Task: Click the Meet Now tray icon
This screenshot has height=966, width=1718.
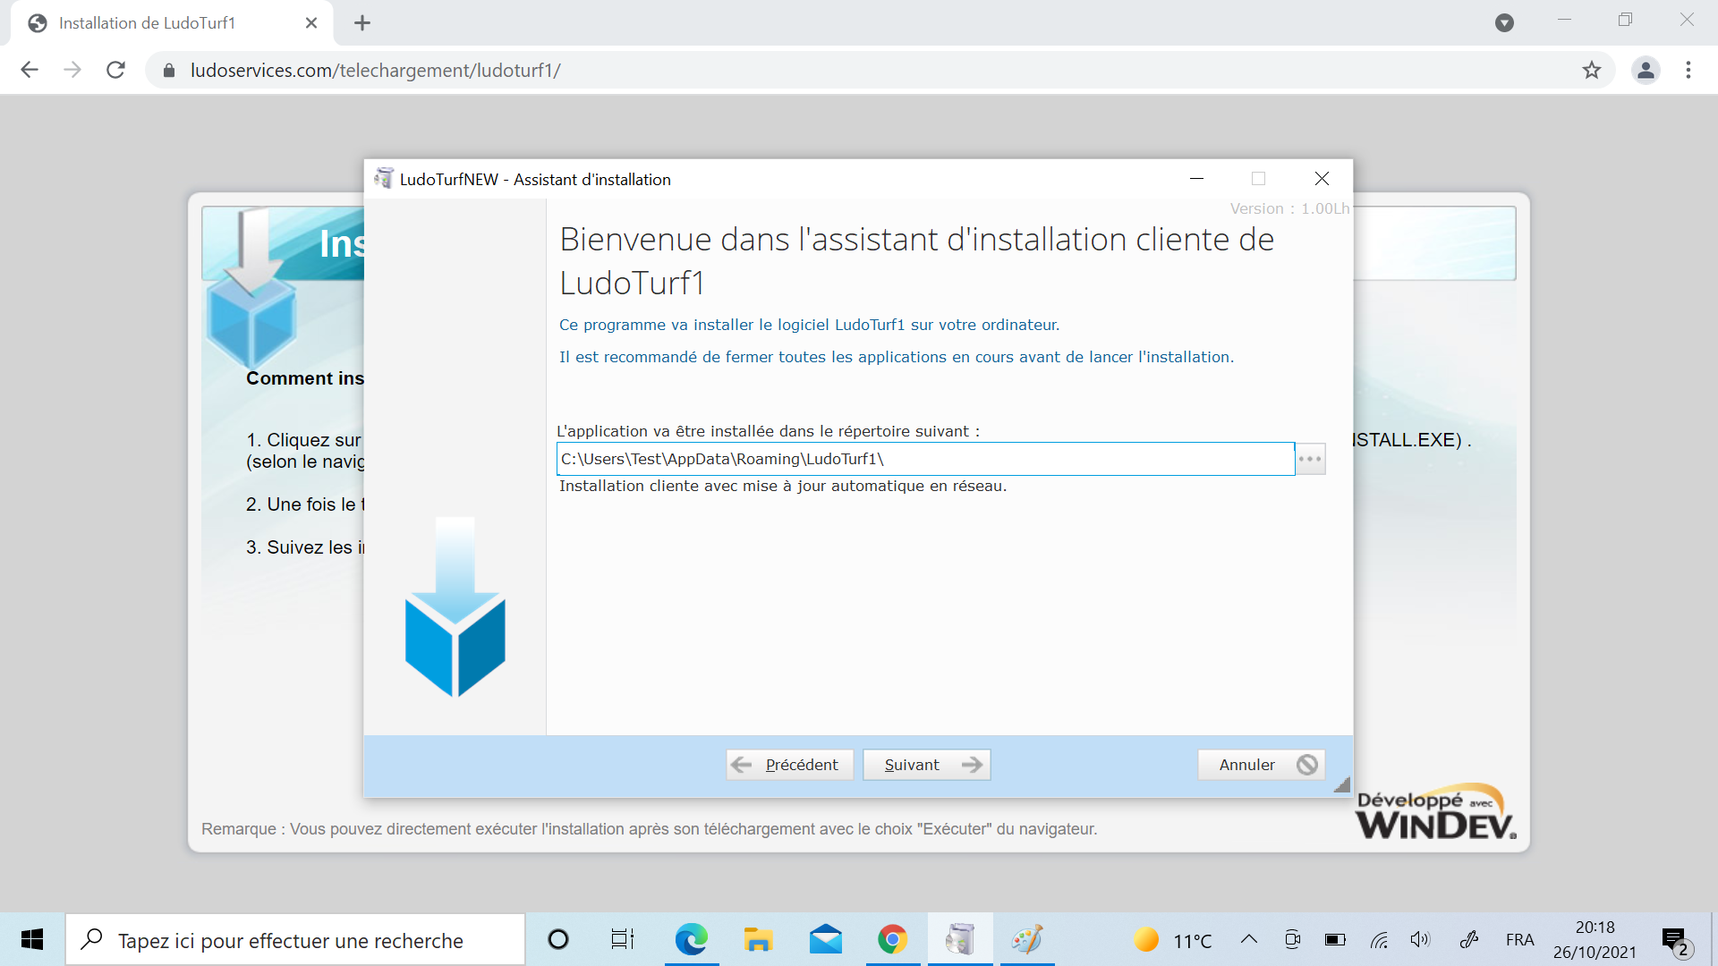Action: [1292, 939]
